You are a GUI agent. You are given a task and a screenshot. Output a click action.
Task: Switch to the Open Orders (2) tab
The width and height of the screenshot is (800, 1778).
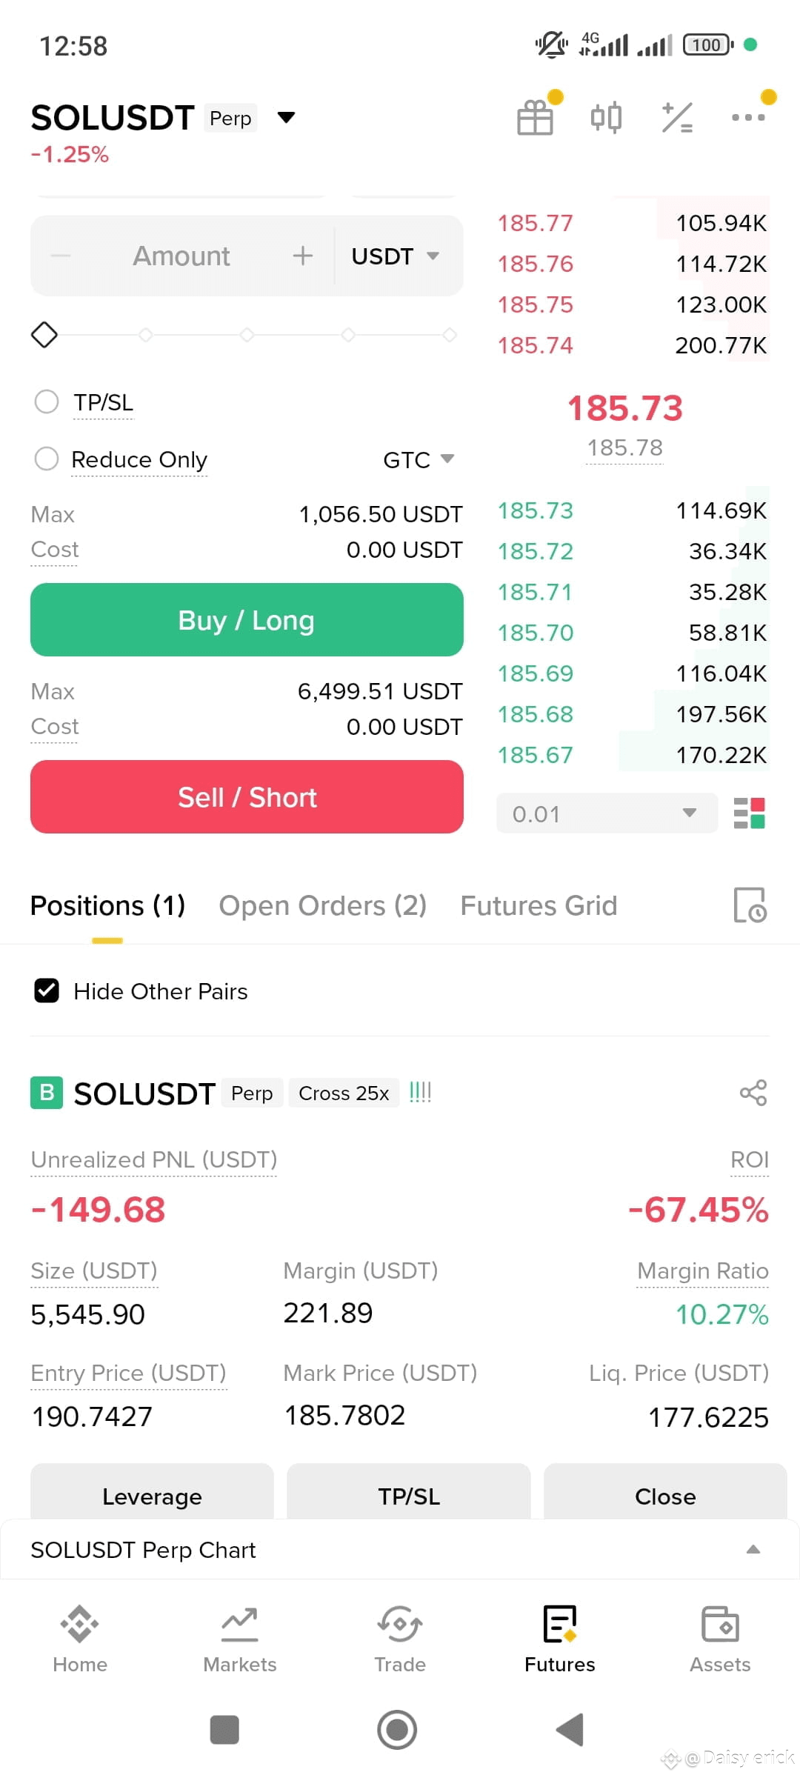pos(323,905)
